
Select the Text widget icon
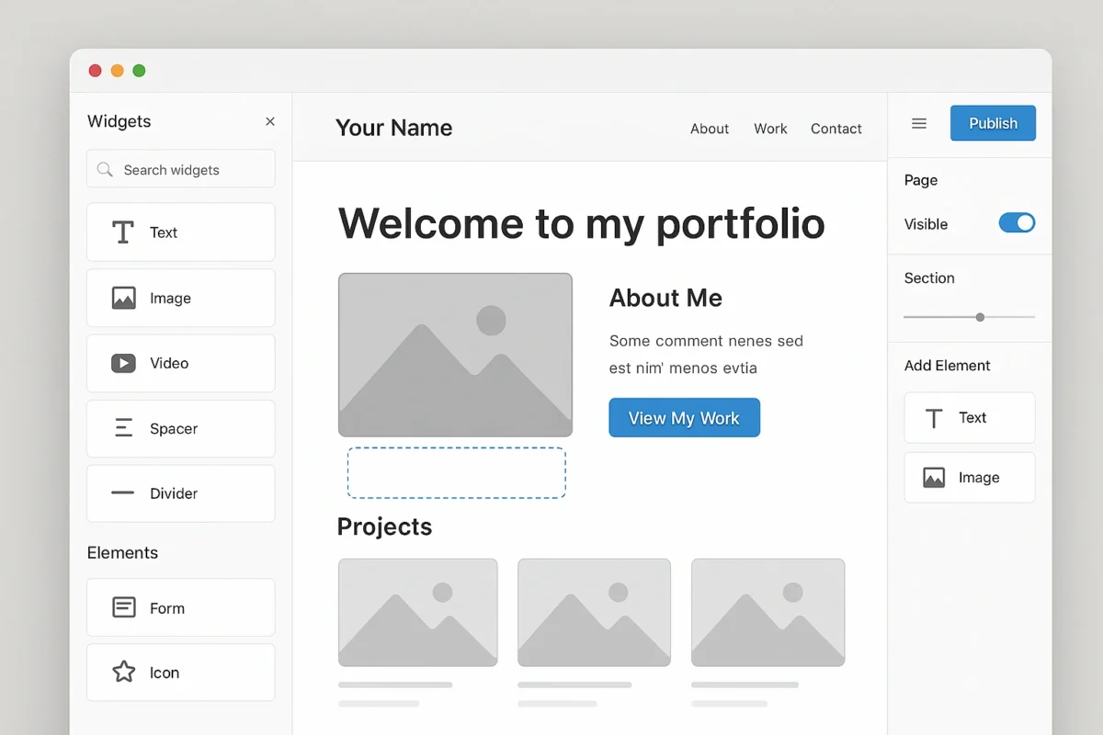coord(121,232)
